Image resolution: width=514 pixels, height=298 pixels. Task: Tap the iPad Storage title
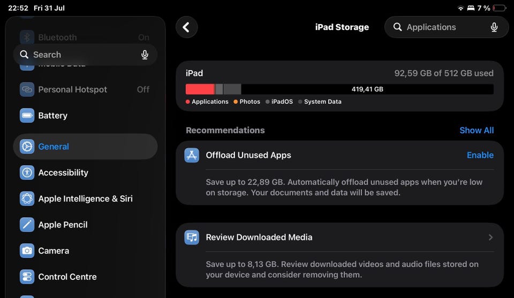pyautogui.click(x=342, y=27)
